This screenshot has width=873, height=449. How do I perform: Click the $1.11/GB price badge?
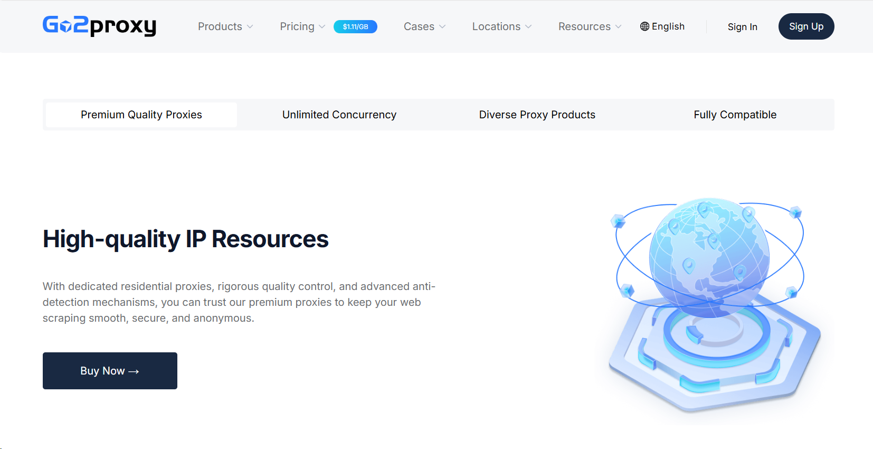tap(355, 26)
